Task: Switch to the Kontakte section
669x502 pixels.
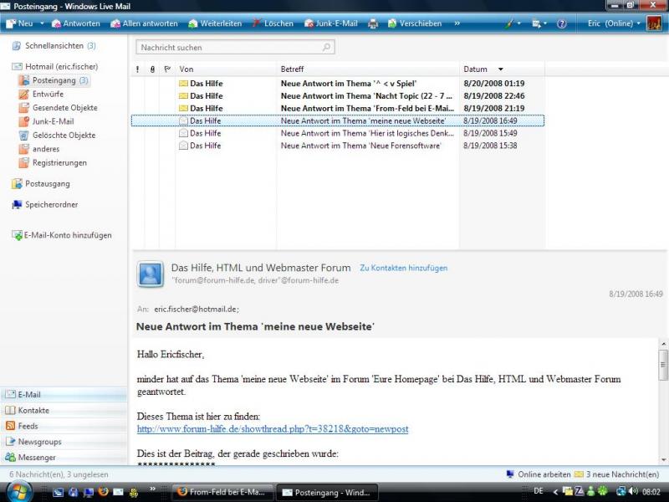Action: coord(33,411)
